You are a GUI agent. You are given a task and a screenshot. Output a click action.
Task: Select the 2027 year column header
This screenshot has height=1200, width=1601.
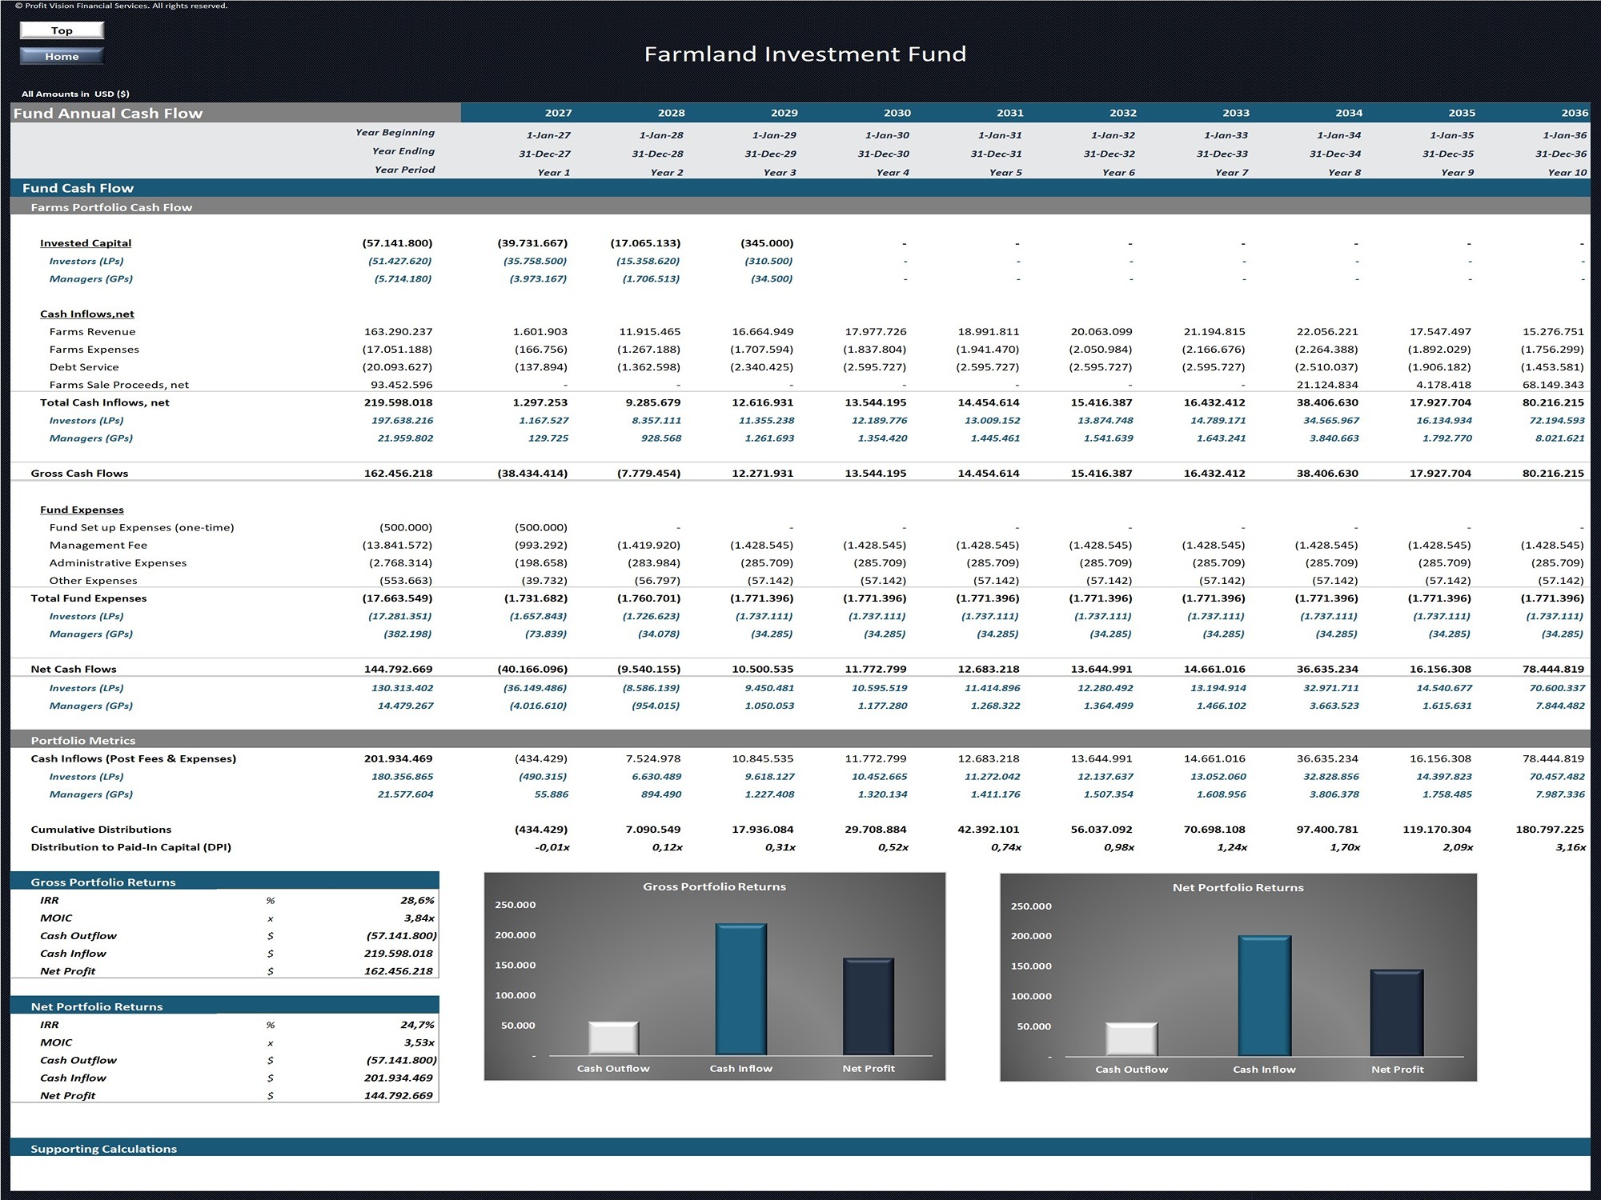pos(558,113)
